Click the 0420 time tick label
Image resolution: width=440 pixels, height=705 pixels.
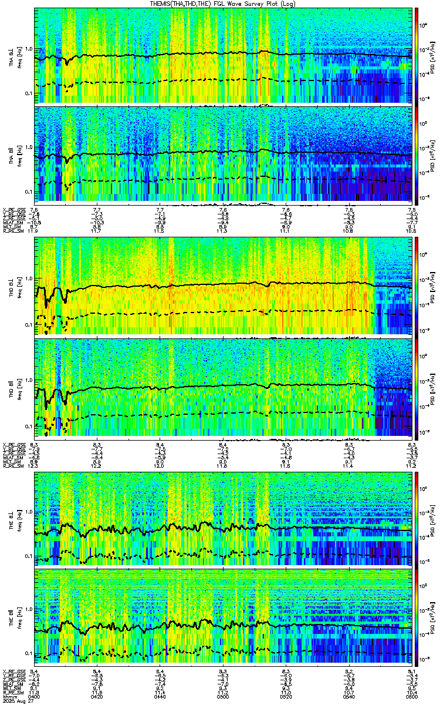point(97,697)
